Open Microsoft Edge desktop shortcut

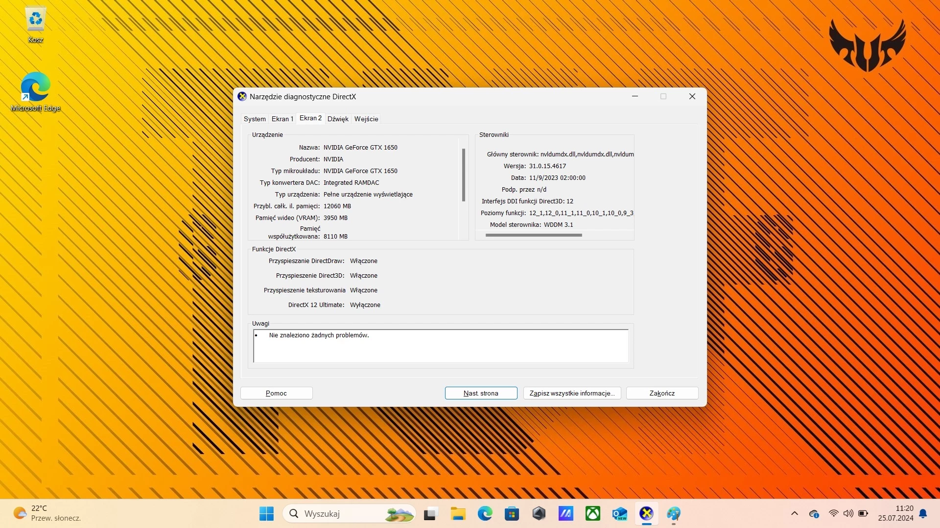35,88
